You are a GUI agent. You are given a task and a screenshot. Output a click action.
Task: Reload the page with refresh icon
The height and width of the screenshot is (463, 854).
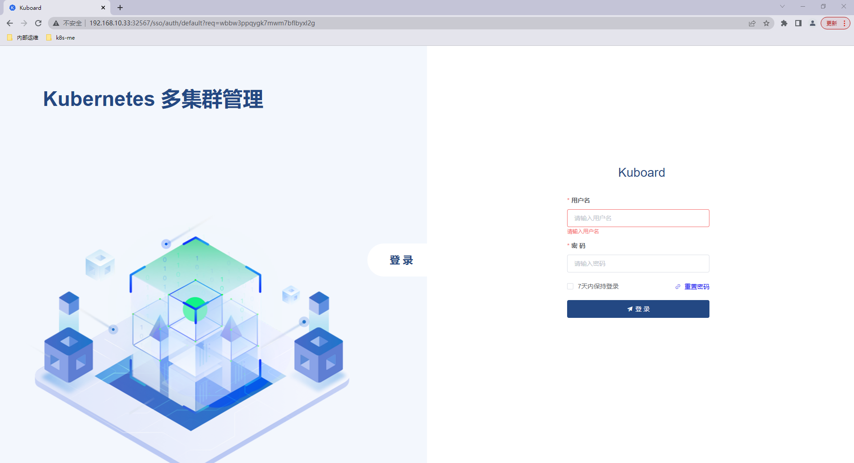click(38, 23)
